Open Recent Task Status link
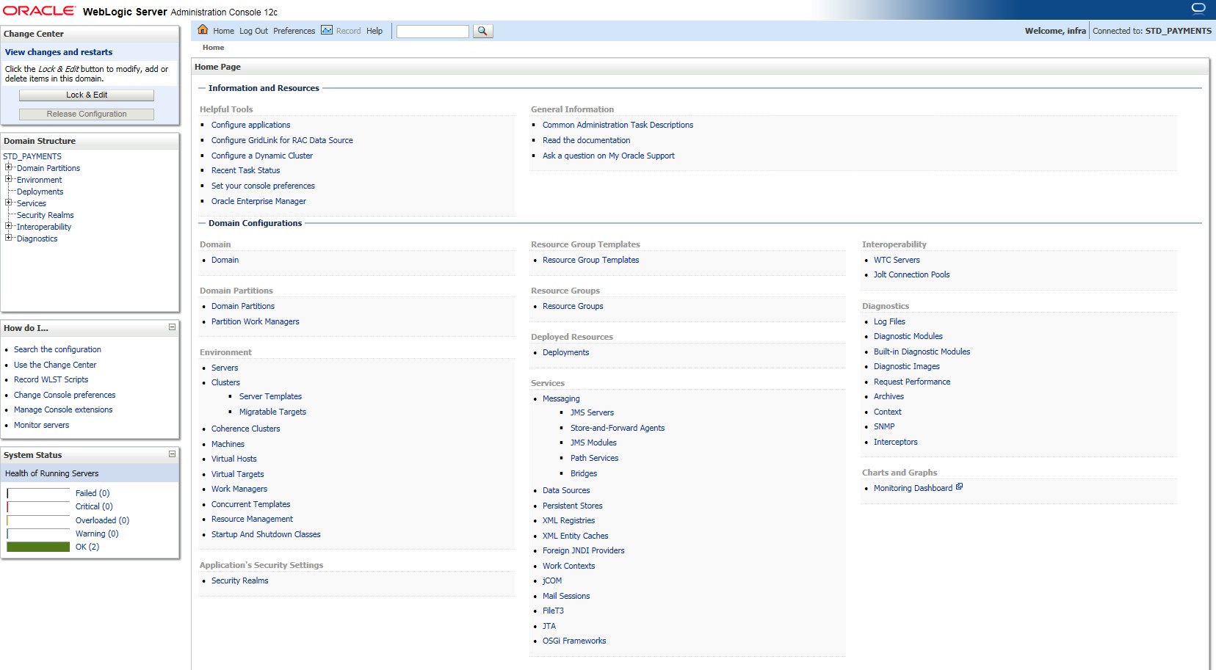 click(245, 170)
